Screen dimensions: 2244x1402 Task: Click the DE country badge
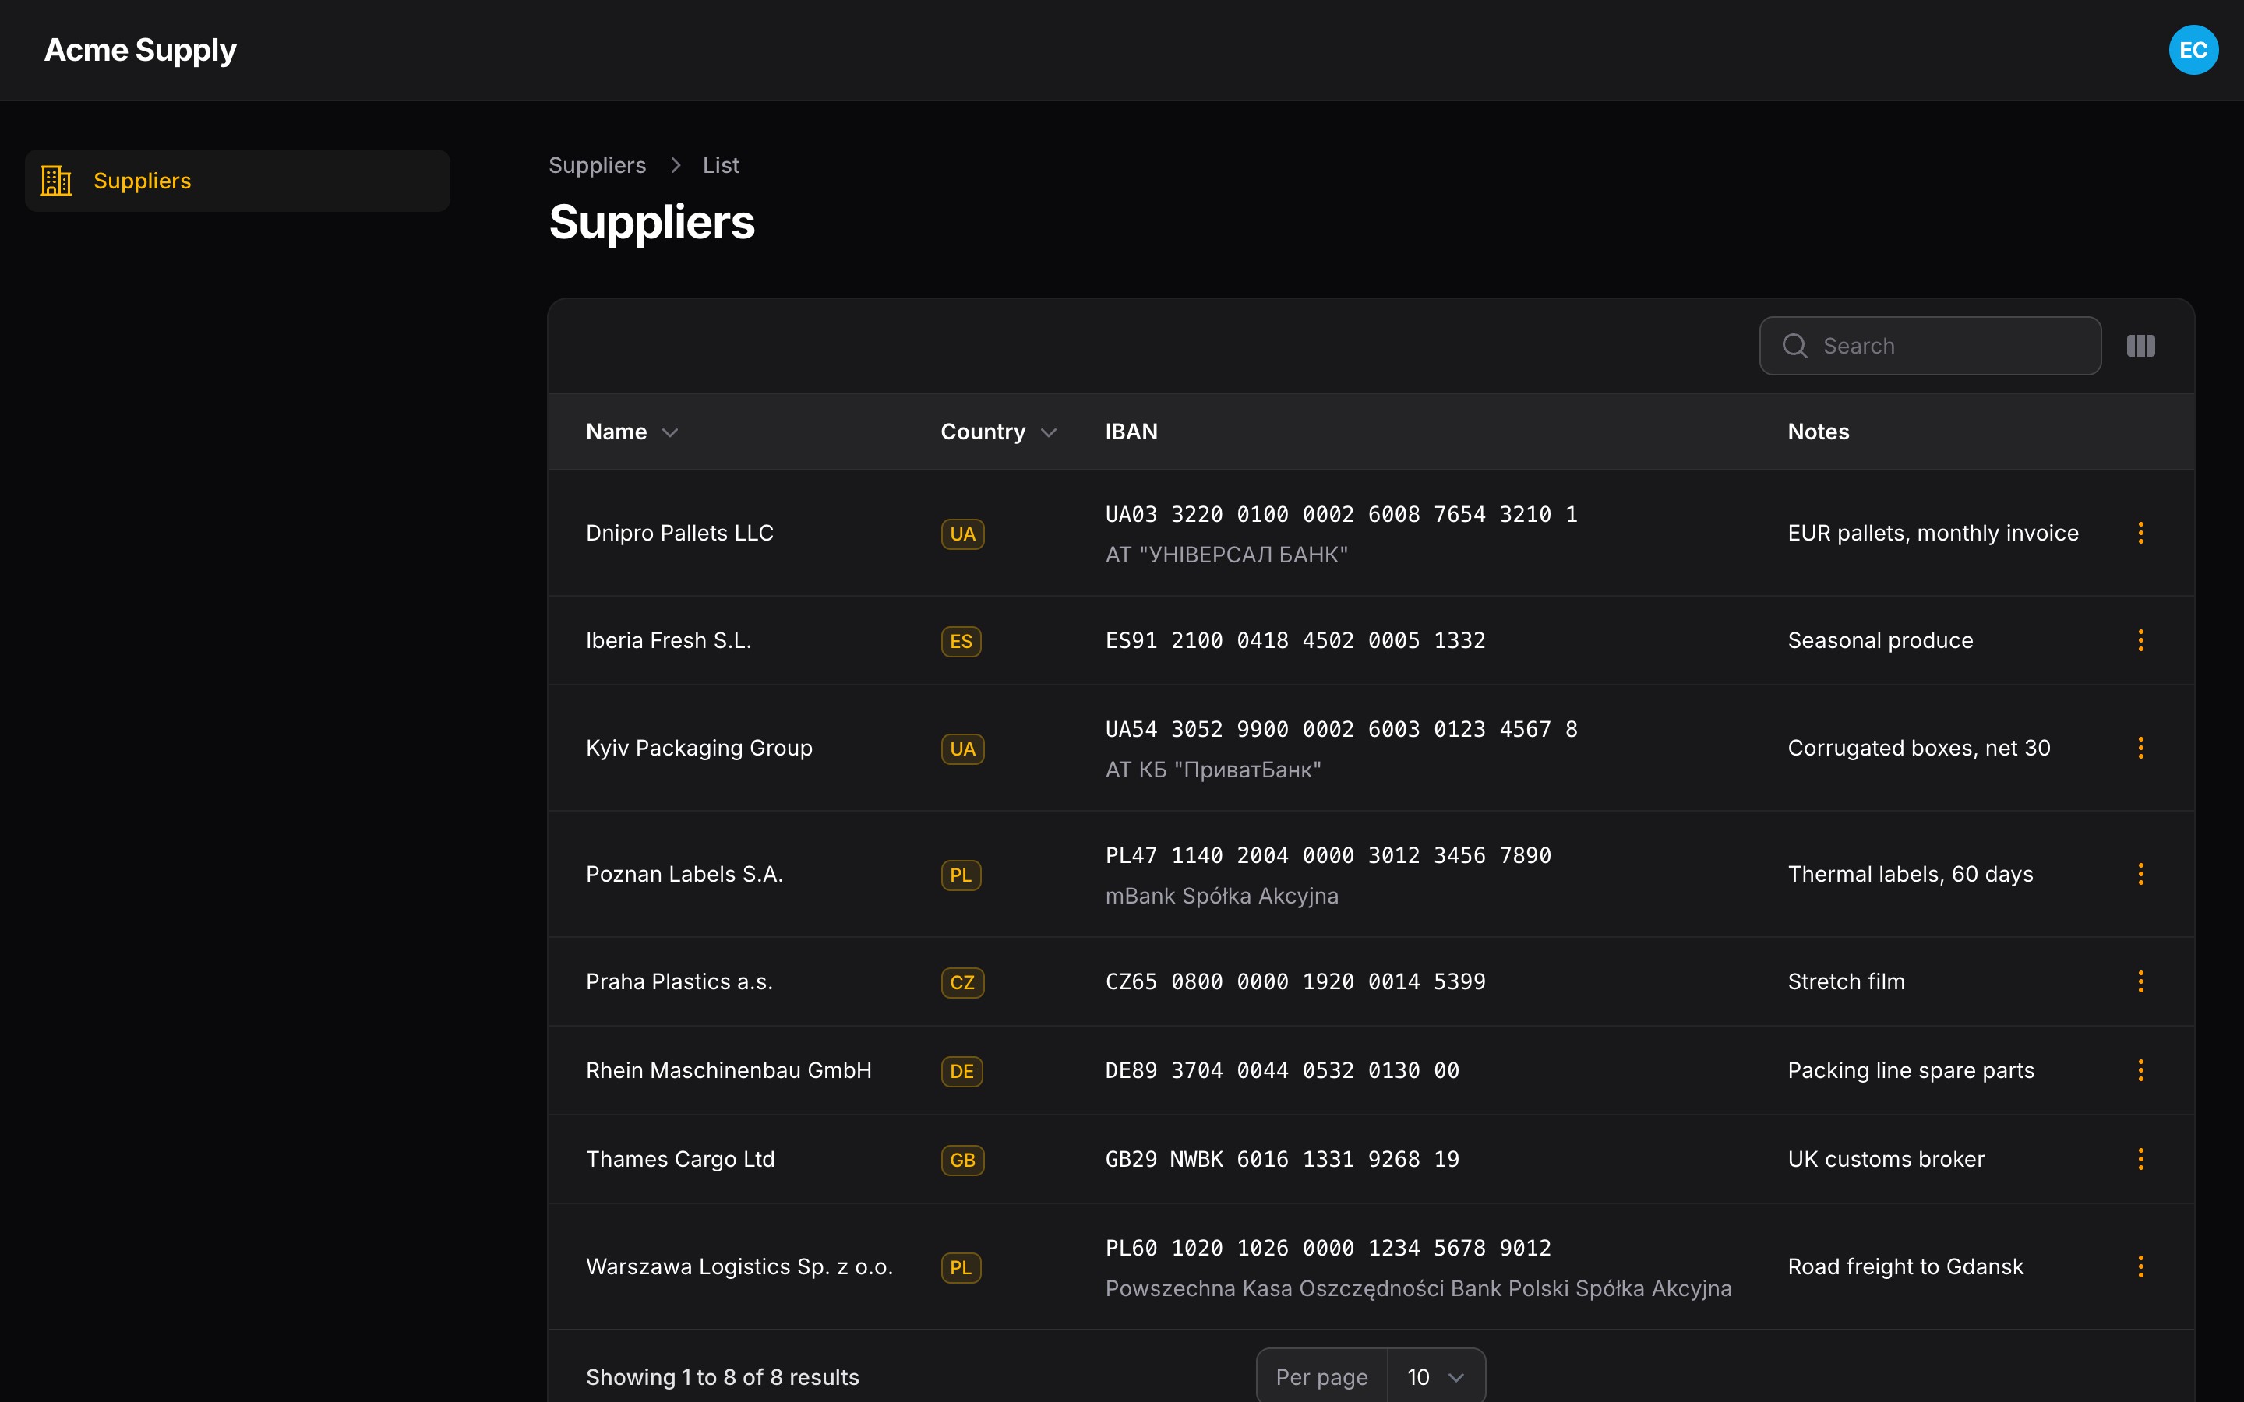961,1071
